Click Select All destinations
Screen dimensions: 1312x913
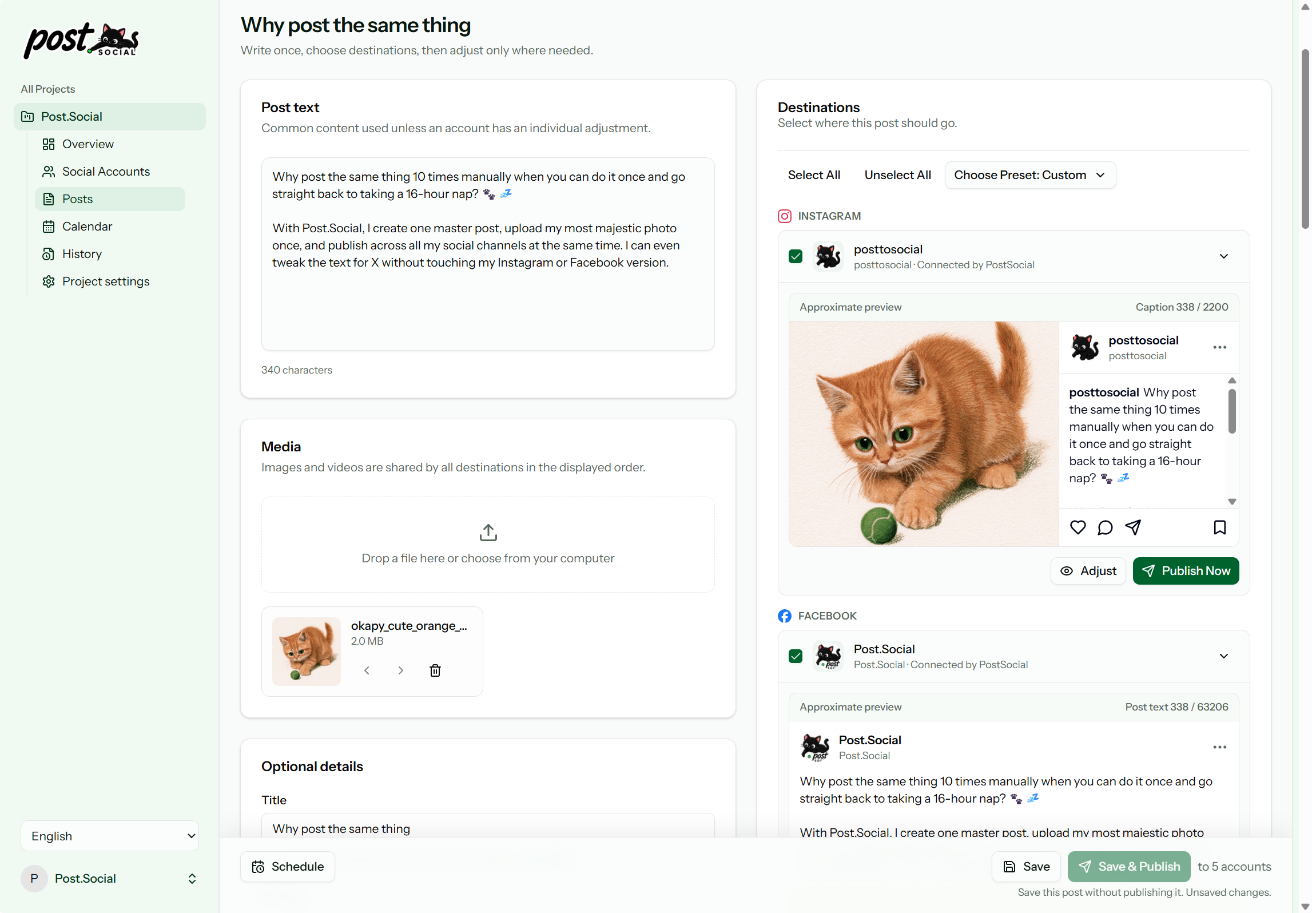pyautogui.click(x=814, y=175)
